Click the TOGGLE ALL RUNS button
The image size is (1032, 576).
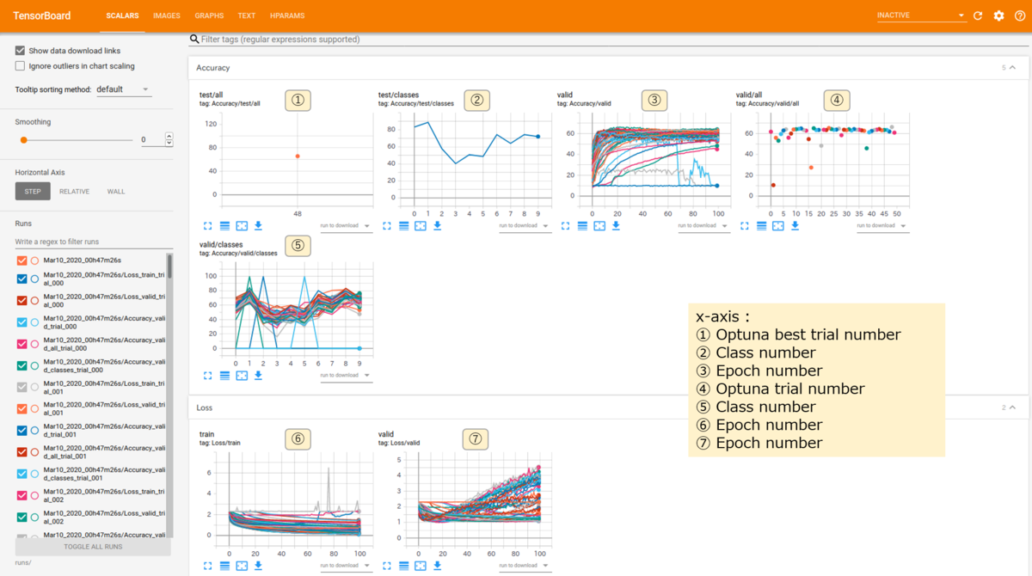(91, 546)
